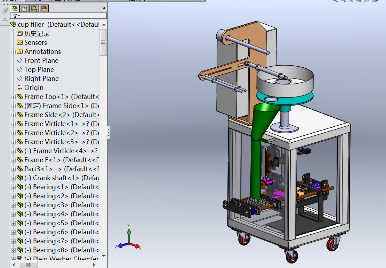Viewport: 386px width, 268px height.
Task: Collapse the side panel with the handle
Action: (x=108, y=133)
